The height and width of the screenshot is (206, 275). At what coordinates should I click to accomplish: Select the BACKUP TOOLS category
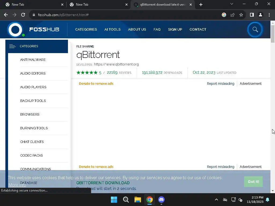[33, 101]
